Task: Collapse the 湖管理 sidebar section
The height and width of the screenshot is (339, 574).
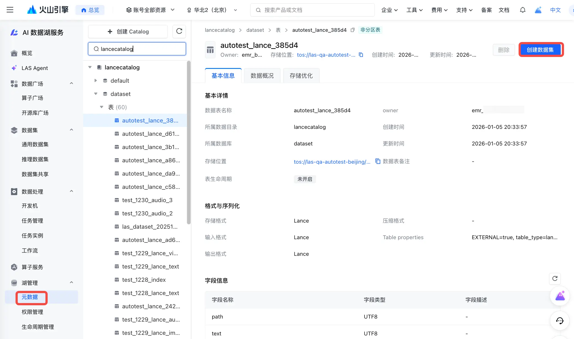Action: (71, 282)
